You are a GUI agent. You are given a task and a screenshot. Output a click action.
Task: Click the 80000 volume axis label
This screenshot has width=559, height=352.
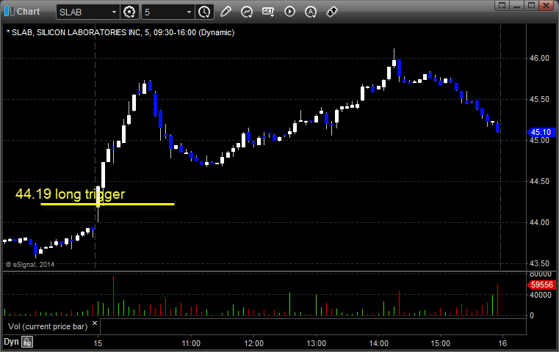tap(541, 274)
